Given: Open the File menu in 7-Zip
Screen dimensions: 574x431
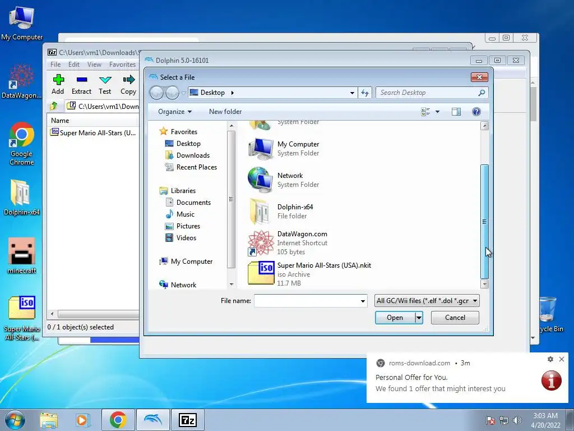Looking at the screenshot, I should 55,65.
